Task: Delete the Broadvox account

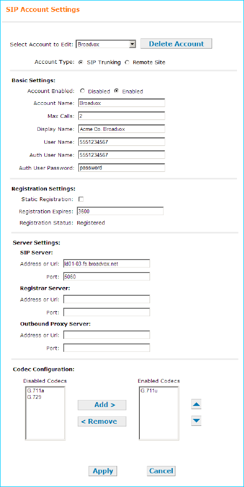Action: (176, 44)
